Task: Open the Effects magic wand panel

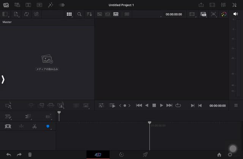Action: (x=50, y=5)
